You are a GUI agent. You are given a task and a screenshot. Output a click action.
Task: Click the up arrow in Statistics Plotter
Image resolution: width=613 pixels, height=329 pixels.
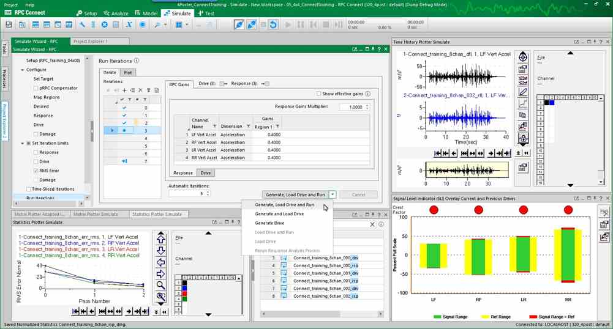(x=160, y=239)
